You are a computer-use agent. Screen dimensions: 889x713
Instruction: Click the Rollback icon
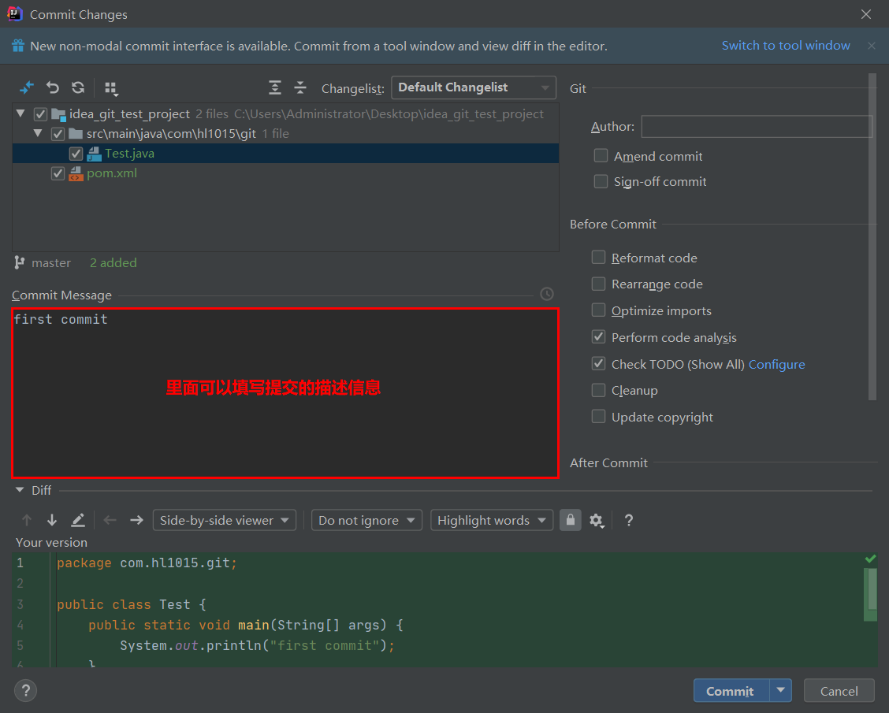point(53,88)
